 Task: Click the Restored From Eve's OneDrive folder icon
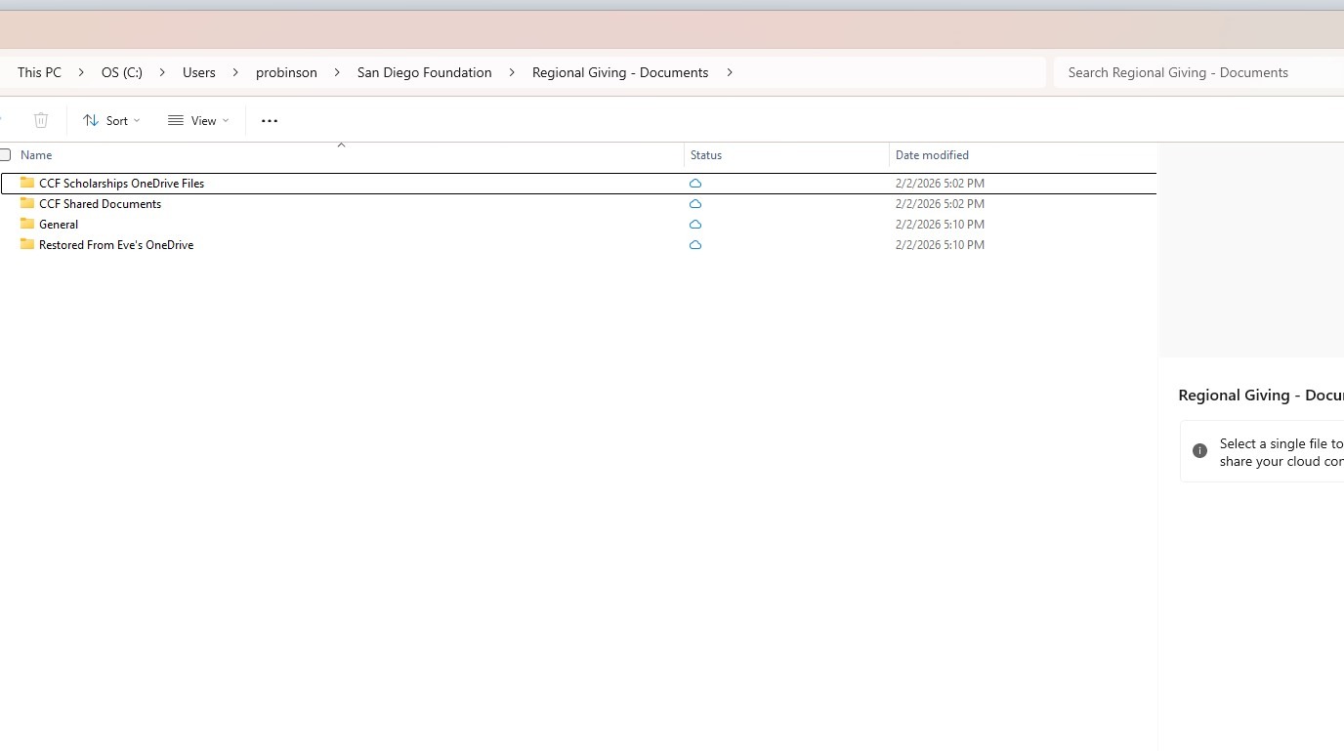click(27, 244)
